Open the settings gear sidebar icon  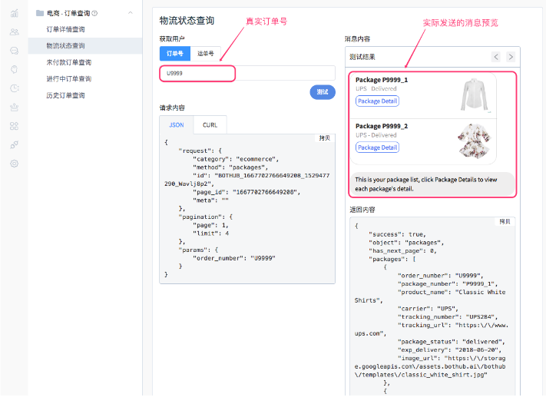tap(14, 164)
